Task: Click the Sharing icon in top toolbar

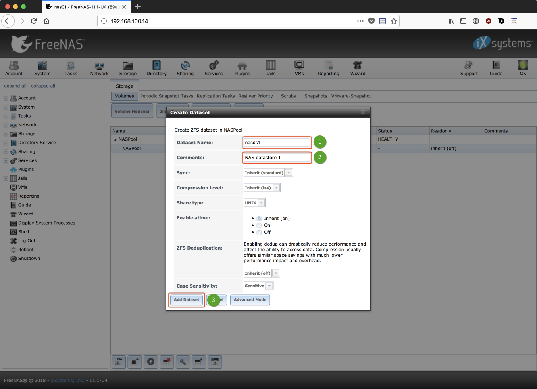Action: (185, 68)
